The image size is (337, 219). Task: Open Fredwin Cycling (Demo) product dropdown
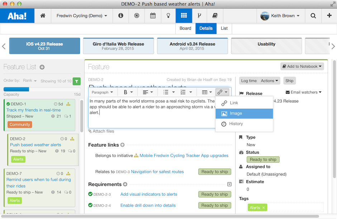(82, 16)
